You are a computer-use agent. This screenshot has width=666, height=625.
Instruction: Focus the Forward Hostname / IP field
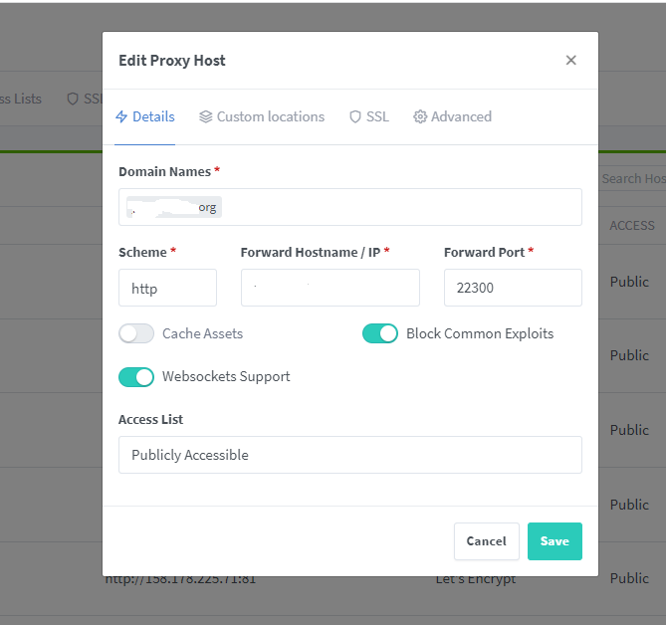pyautogui.click(x=330, y=288)
